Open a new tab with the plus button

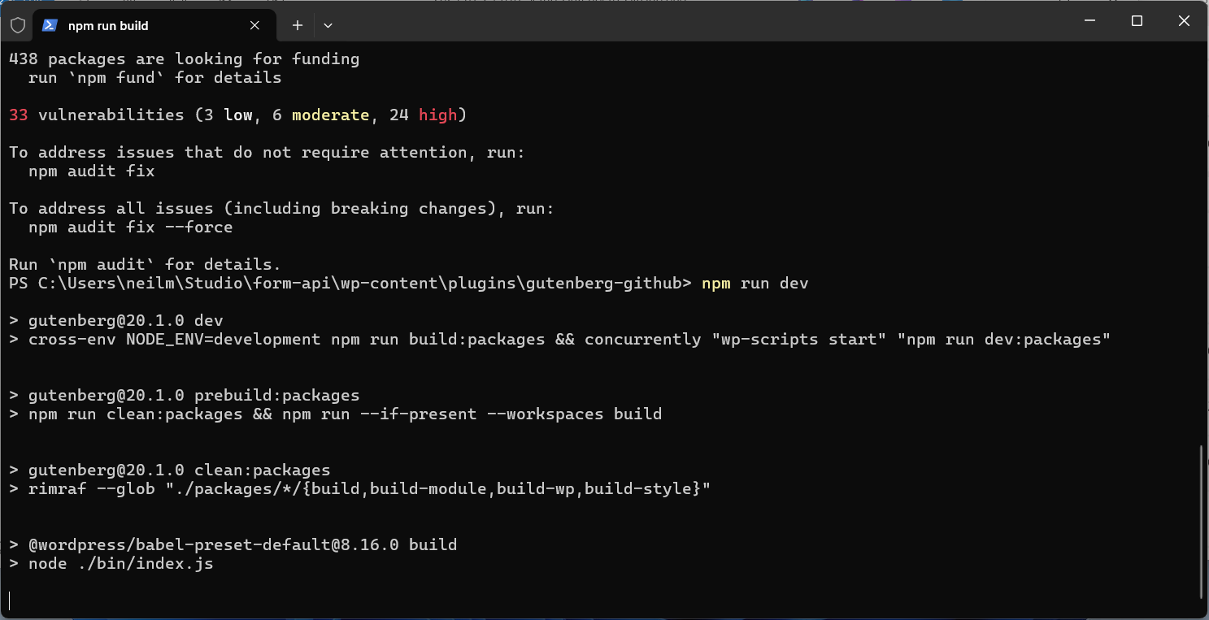[x=298, y=25]
